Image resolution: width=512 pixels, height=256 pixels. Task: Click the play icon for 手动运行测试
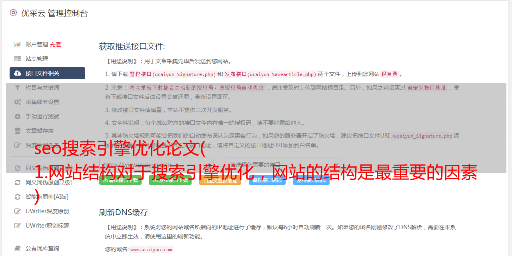(18, 116)
